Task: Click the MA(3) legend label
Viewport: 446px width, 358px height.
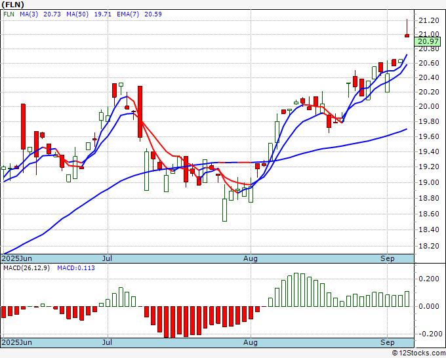Action: point(29,14)
